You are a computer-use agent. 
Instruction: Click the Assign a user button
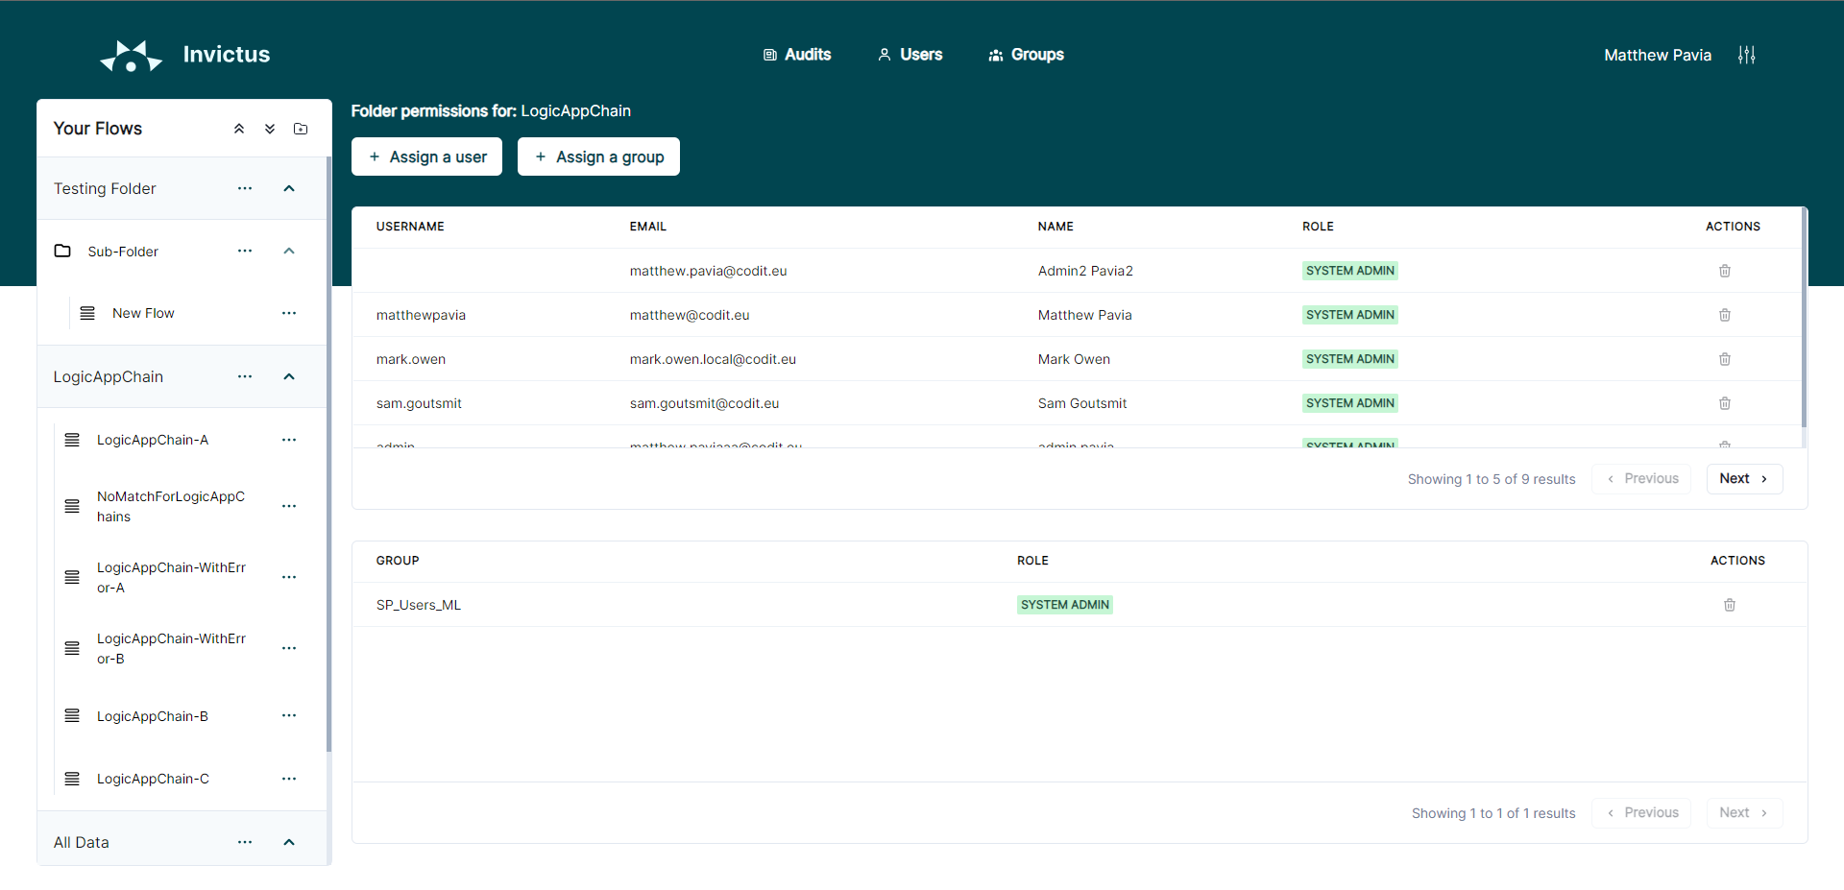pos(427,156)
